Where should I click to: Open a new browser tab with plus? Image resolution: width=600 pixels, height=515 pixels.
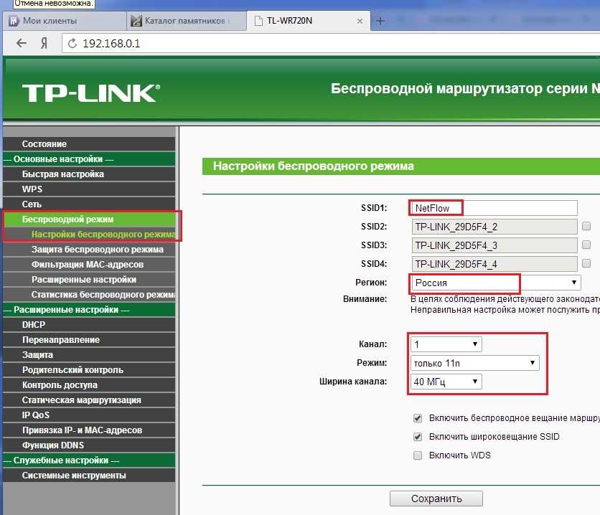point(380,21)
